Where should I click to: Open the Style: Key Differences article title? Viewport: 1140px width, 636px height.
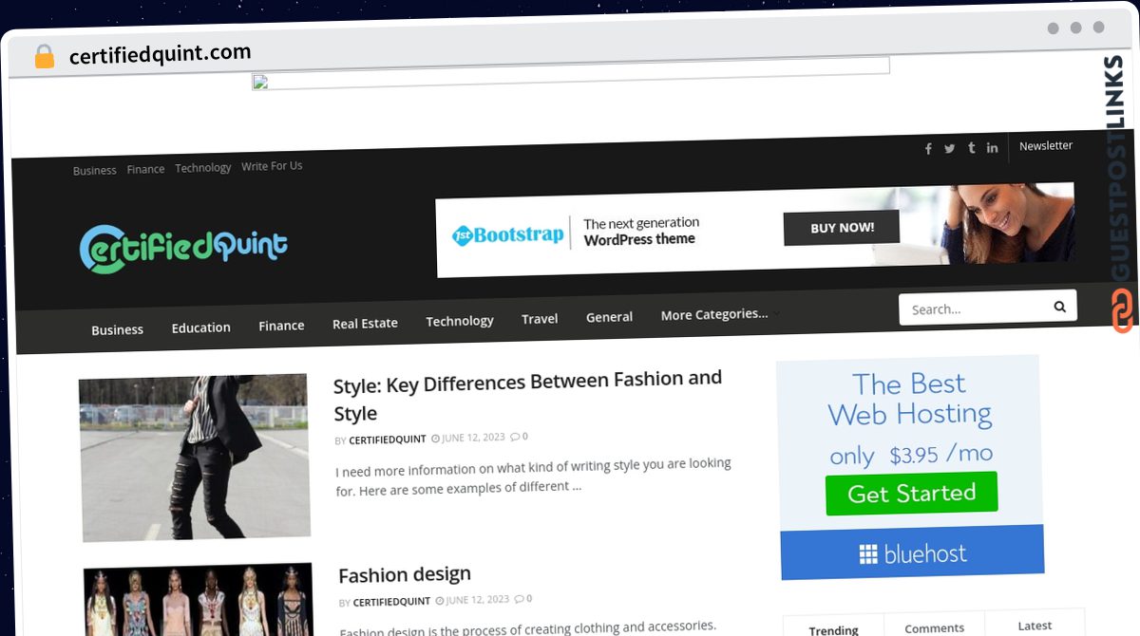[528, 396]
